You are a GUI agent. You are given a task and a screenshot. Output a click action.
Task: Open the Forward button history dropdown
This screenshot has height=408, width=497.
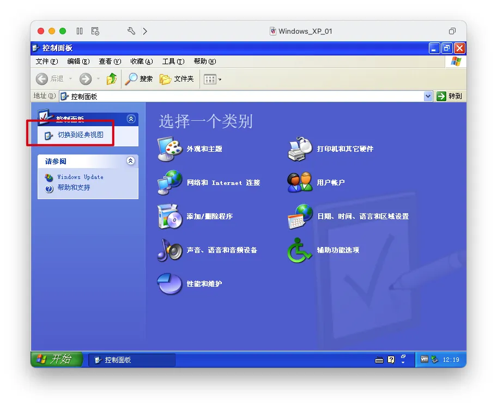point(98,79)
